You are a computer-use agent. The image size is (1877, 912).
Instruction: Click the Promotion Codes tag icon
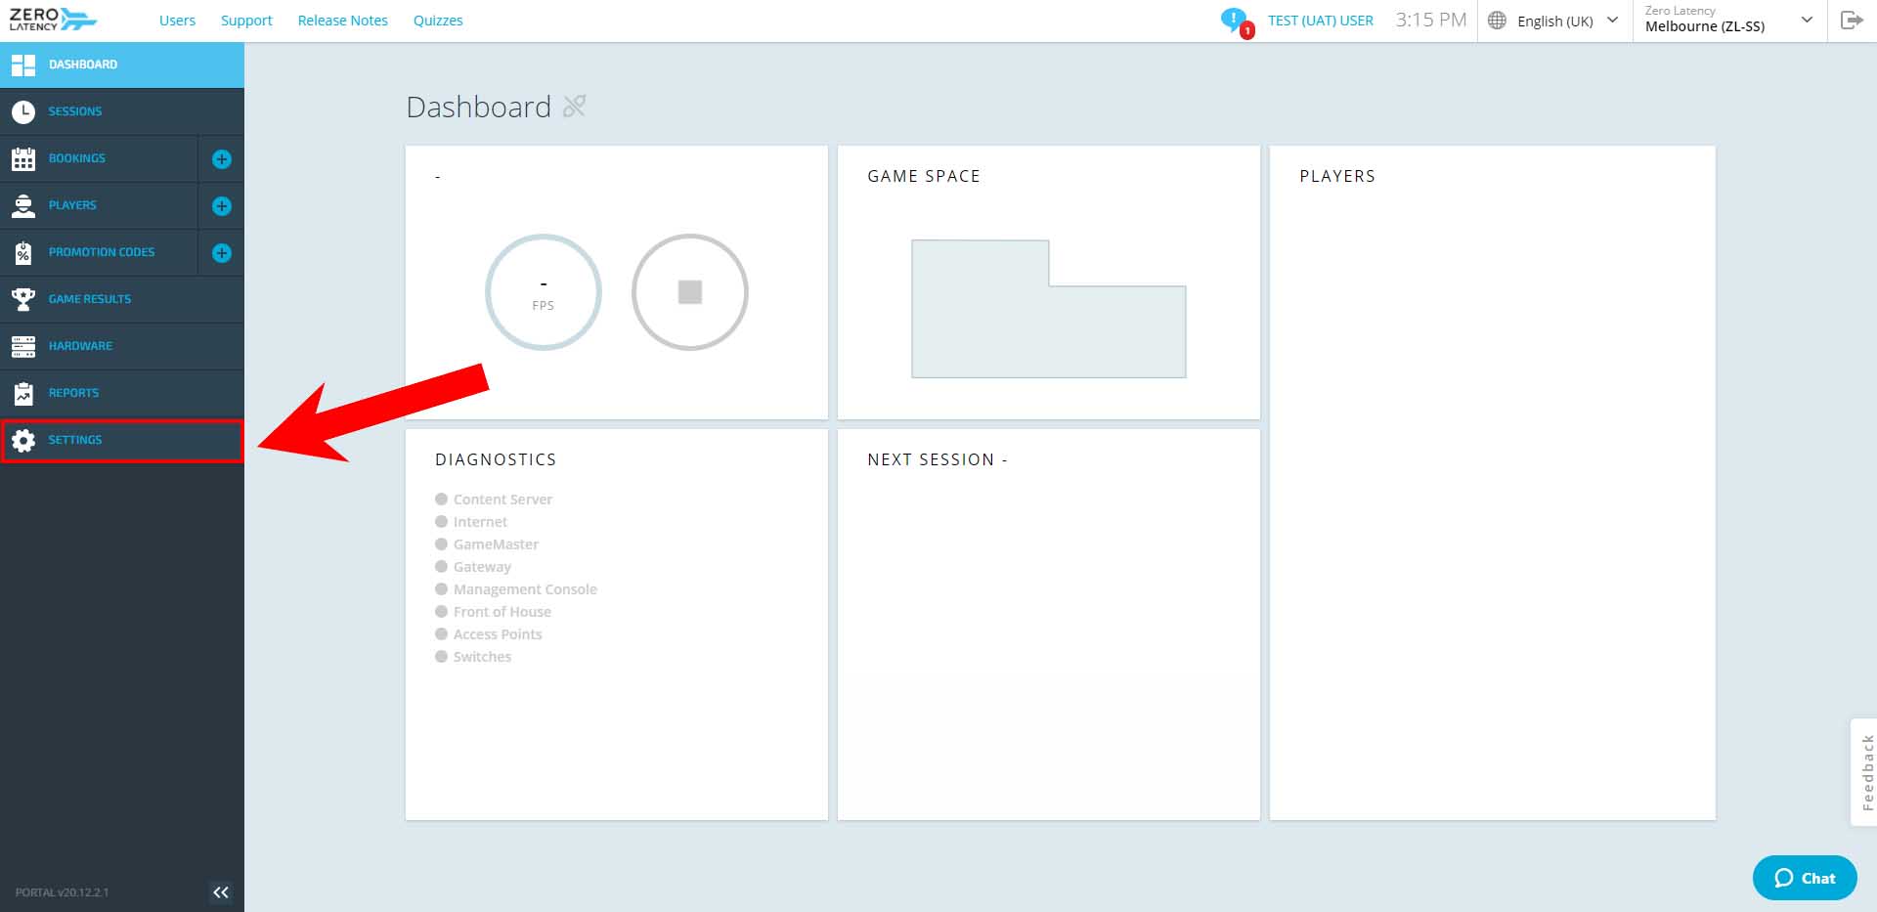[23, 253]
